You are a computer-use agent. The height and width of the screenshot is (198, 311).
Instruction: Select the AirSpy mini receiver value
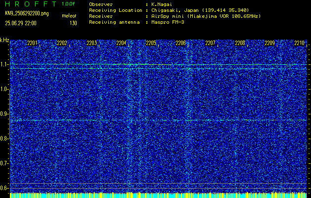point(206,16)
